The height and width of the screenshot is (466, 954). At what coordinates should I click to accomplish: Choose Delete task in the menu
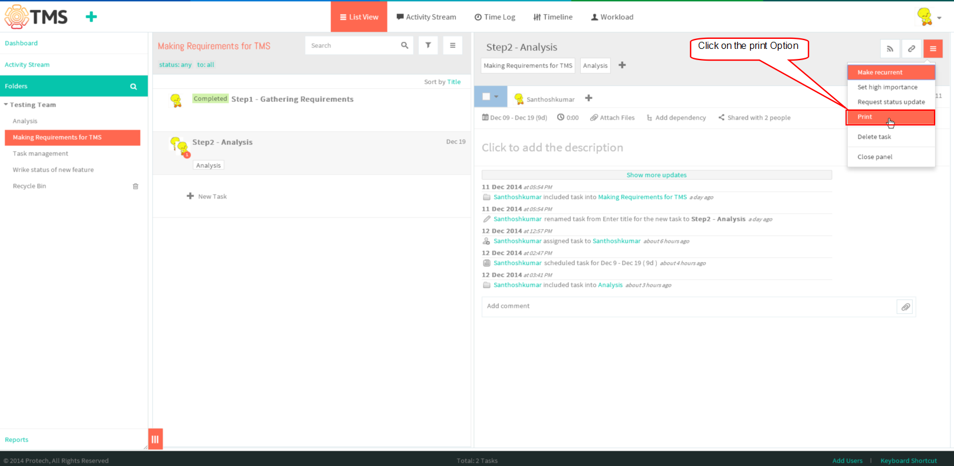(x=874, y=137)
